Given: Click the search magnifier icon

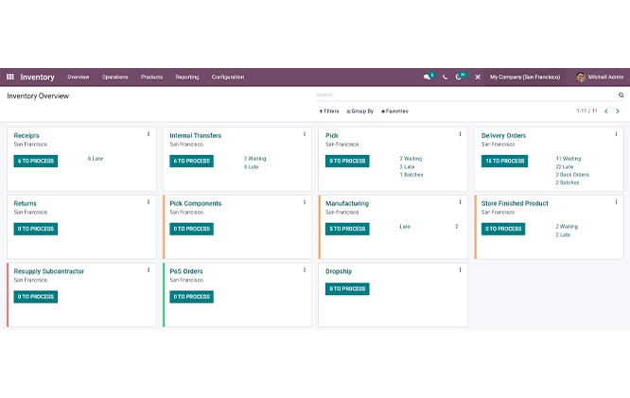Looking at the screenshot, I should click(x=621, y=95).
